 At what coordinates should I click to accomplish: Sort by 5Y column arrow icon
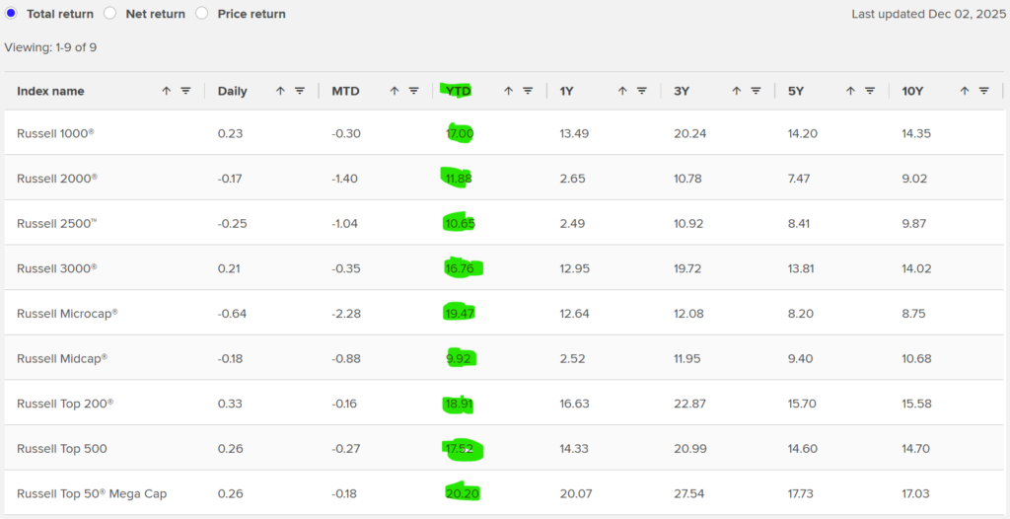click(x=850, y=91)
